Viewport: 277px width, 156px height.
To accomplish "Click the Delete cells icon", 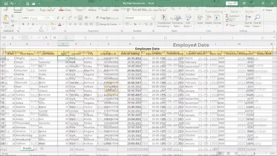I will tap(209, 18).
